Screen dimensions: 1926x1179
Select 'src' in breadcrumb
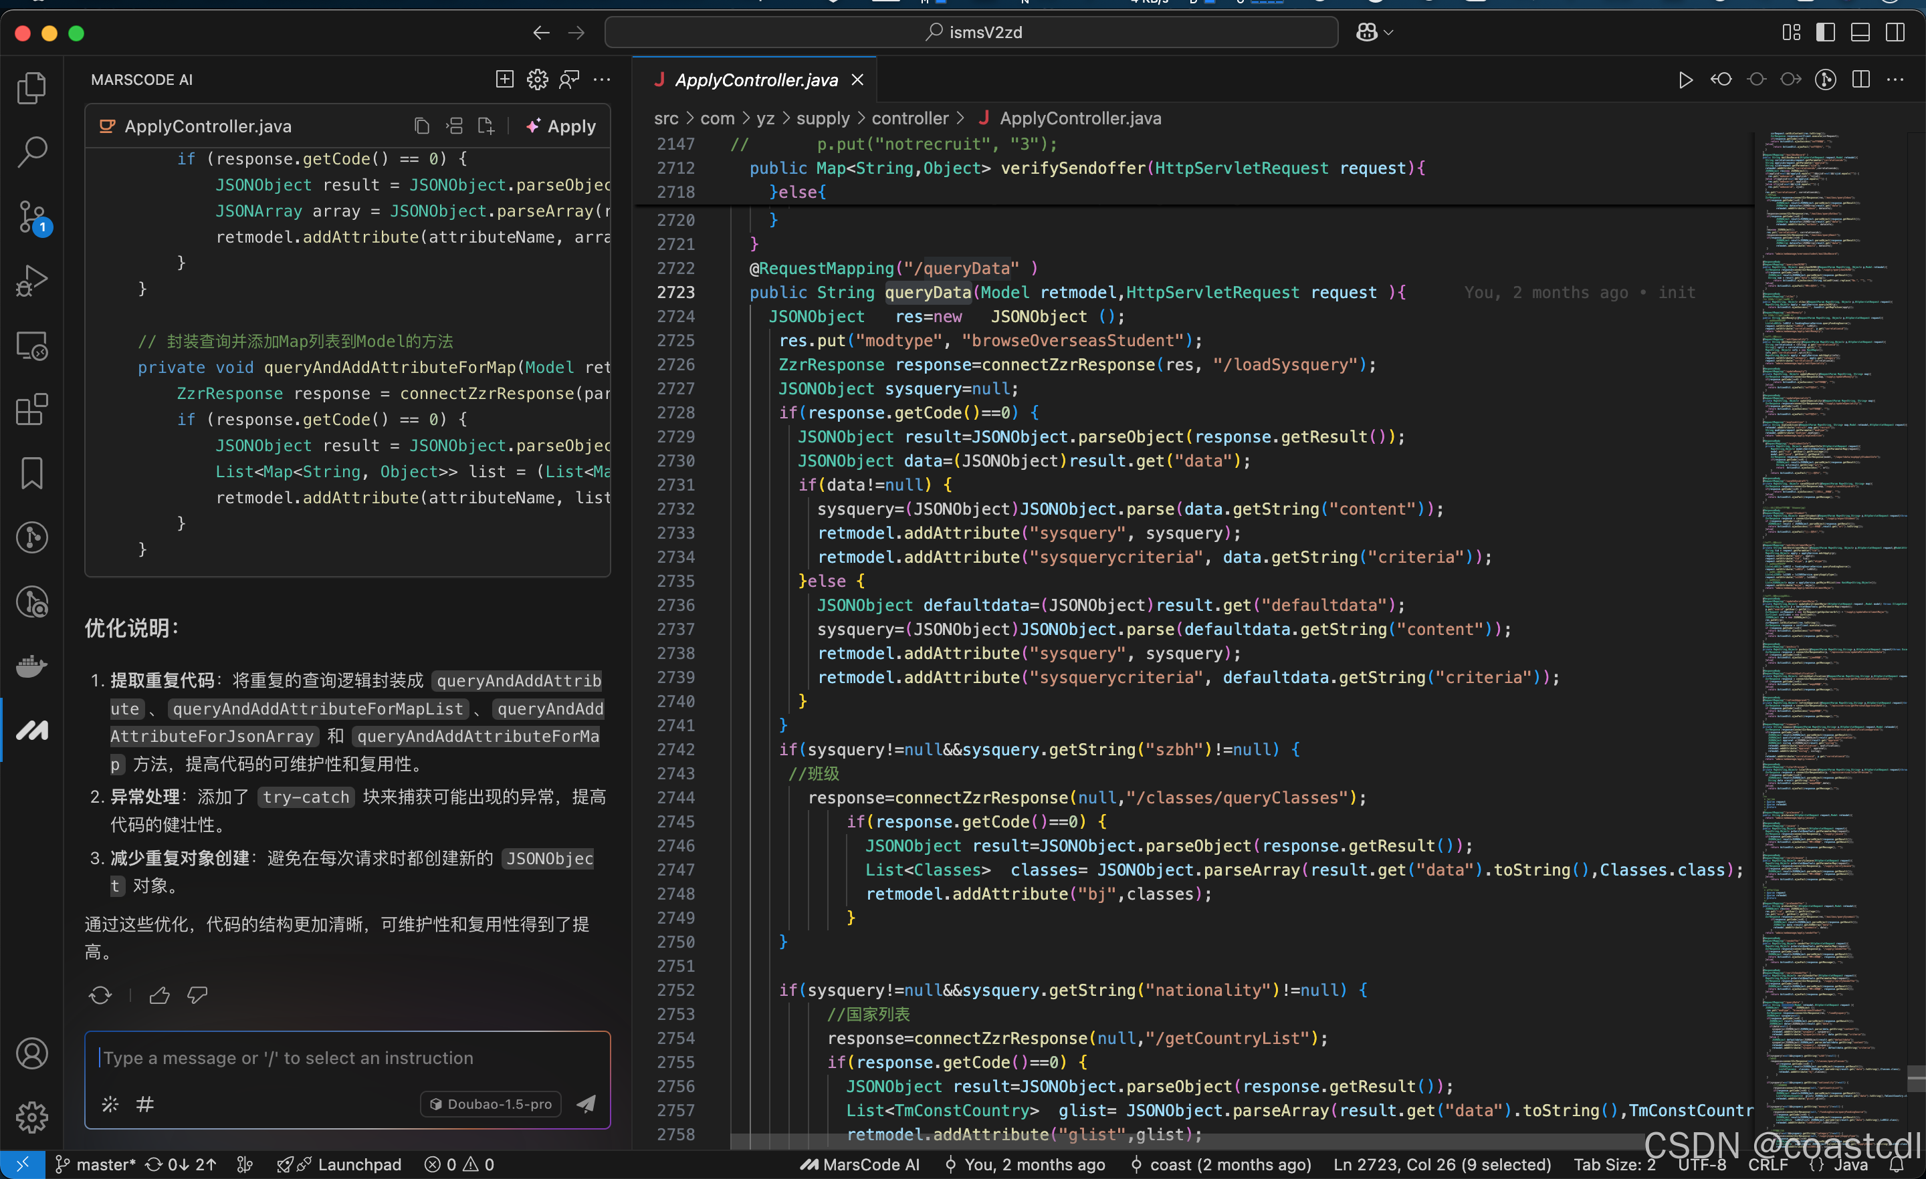[666, 118]
